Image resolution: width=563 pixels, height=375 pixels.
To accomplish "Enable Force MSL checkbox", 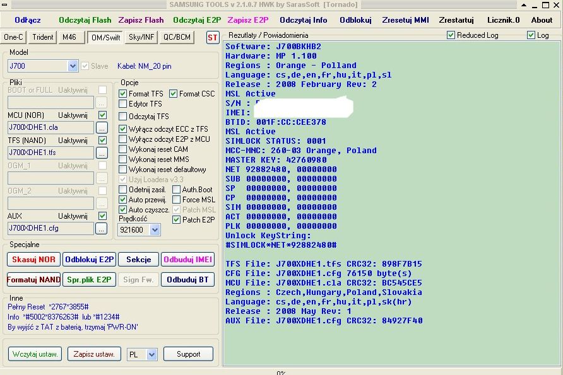I will [176, 199].
